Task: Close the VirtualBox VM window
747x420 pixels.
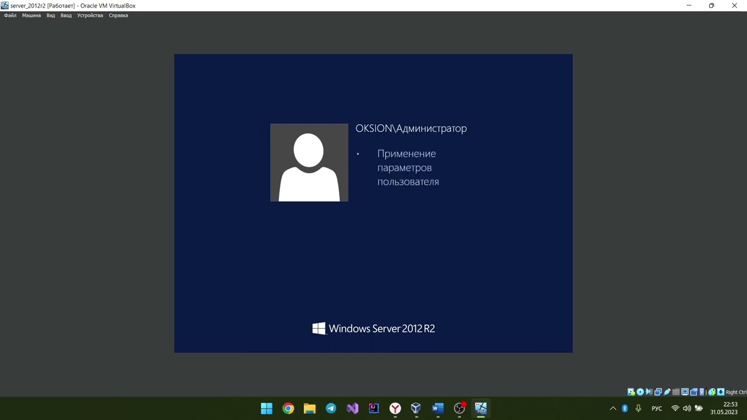Action: tap(734, 5)
